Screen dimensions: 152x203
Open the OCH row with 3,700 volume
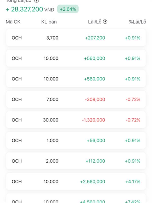coord(76,38)
